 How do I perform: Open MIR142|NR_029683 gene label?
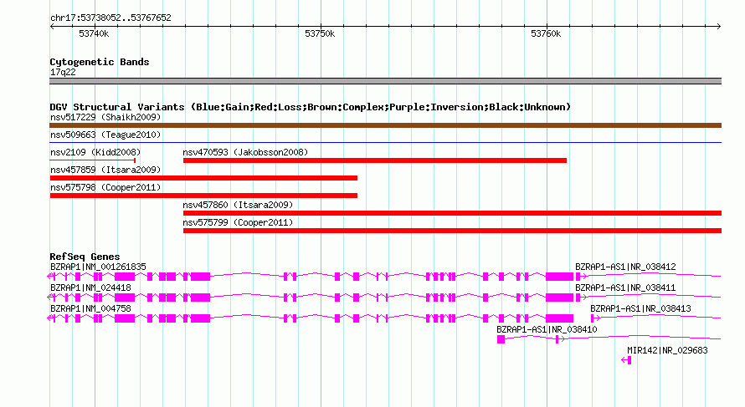point(667,350)
